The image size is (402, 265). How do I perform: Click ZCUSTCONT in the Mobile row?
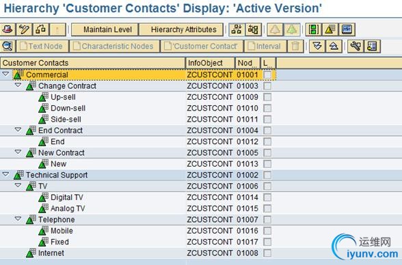pos(210,231)
